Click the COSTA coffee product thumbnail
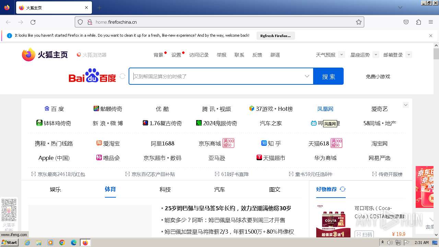Screen dimensions: 439x247 [333, 221]
